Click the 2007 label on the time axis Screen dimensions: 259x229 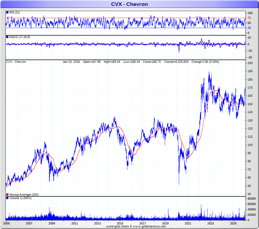(29, 223)
